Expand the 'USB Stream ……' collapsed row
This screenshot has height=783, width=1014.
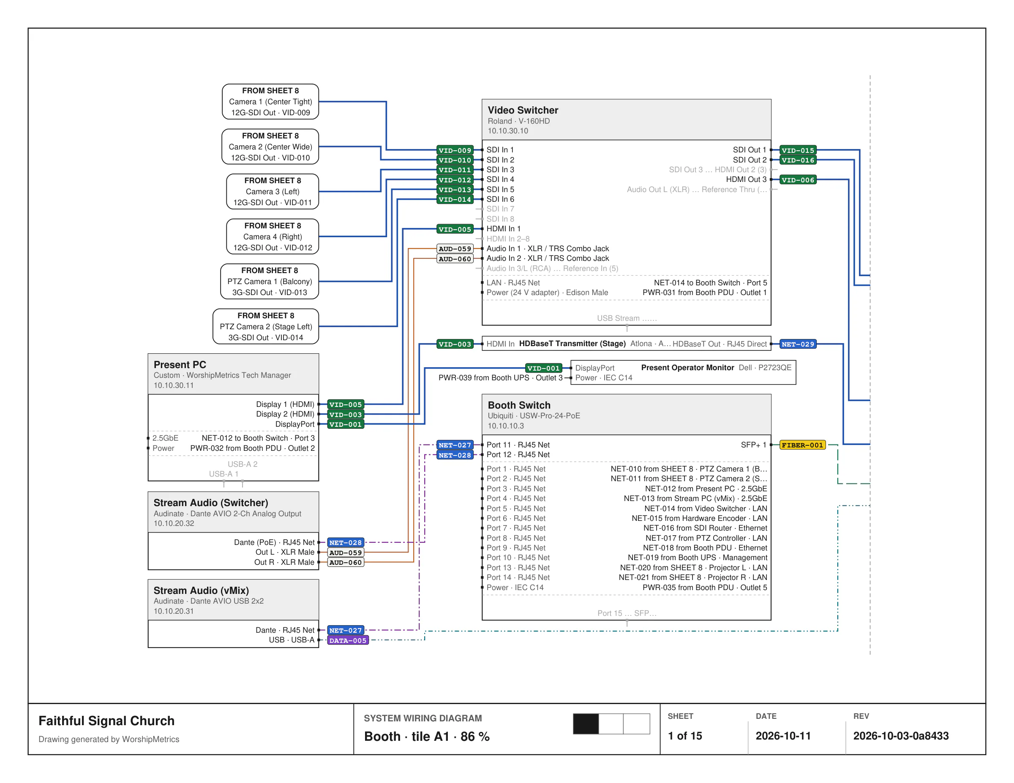[x=627, y=318]
